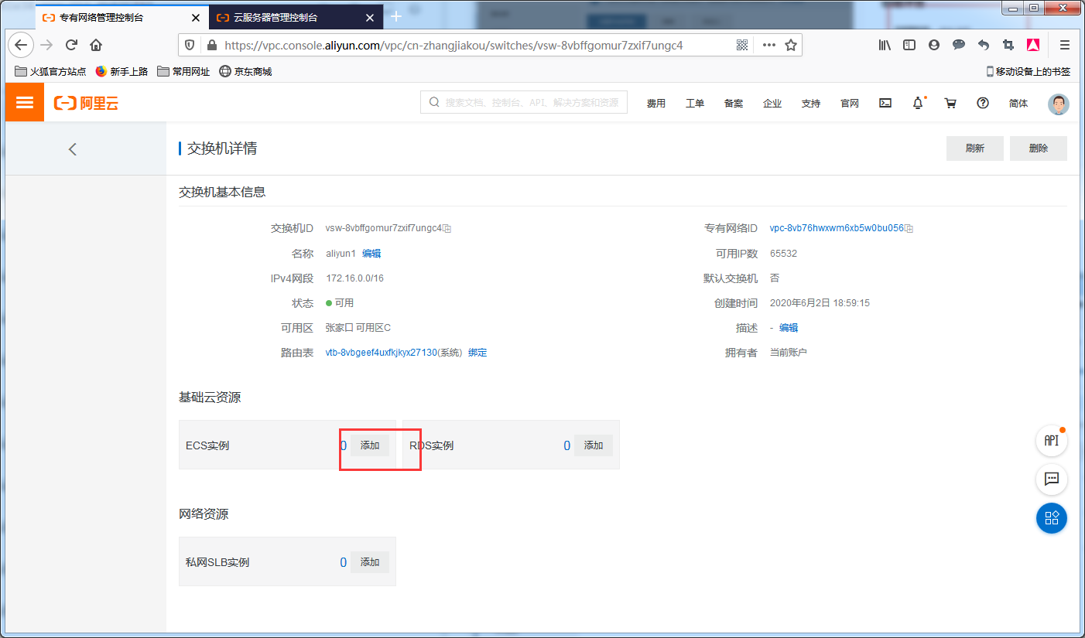Viewport: 1085px width, 638px height.
Task: Click the highlighted 添加 button for ECS实例
Action: (369, 445)
